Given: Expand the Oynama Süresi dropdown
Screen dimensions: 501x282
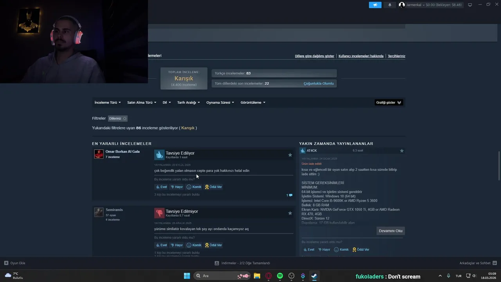Looking at the screenshot, I should (220, 103).
